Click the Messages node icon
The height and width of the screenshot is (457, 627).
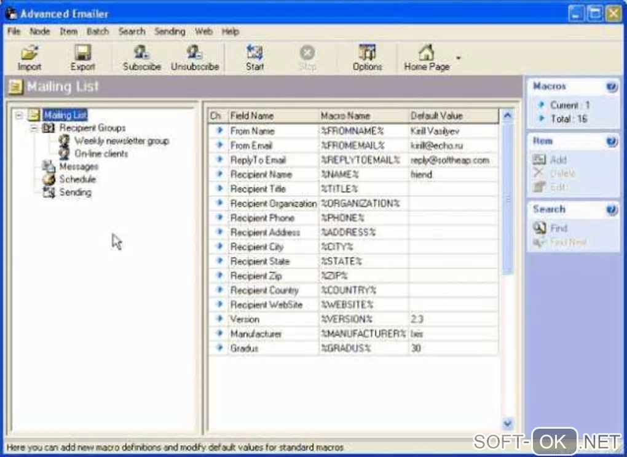pyautogui.click(x=49, y=166)
